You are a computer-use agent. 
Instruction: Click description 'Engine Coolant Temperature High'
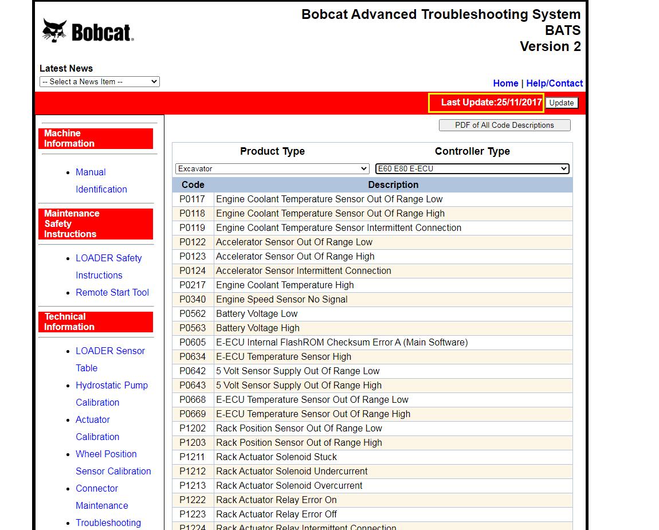pyautogui.click(x=285, y=285)
